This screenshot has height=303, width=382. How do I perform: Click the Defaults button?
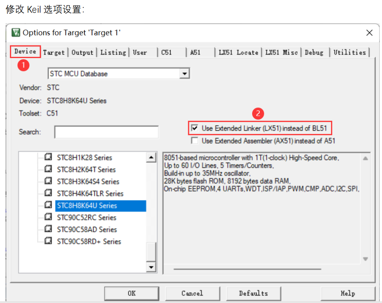click(253, 294)
